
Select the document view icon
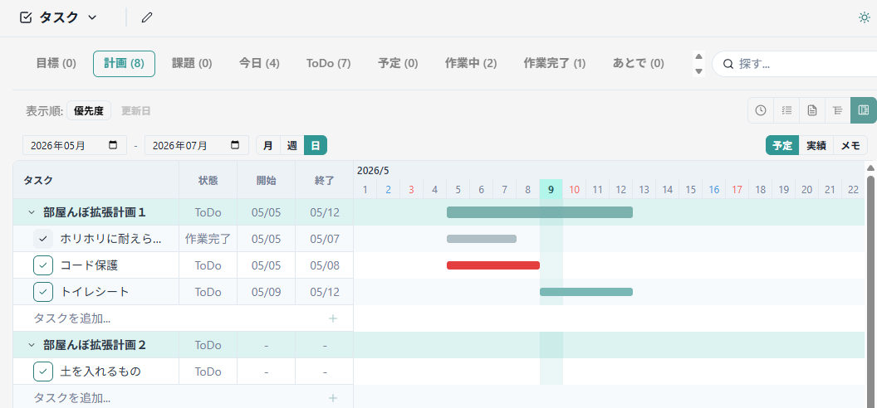point(812,110)
